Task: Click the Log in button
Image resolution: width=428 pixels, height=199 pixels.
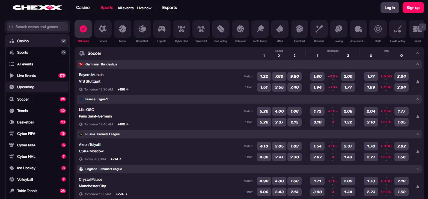Action: tap(390, 8)
